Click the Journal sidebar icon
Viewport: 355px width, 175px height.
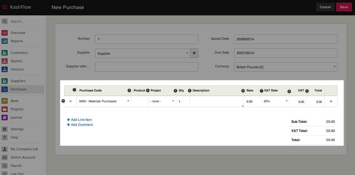point(5,118)
